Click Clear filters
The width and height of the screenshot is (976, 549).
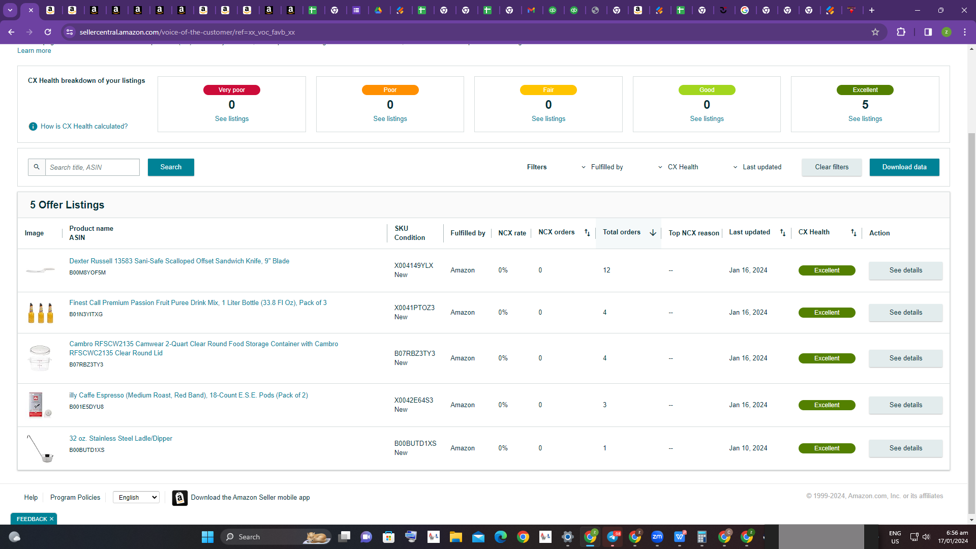832,167
